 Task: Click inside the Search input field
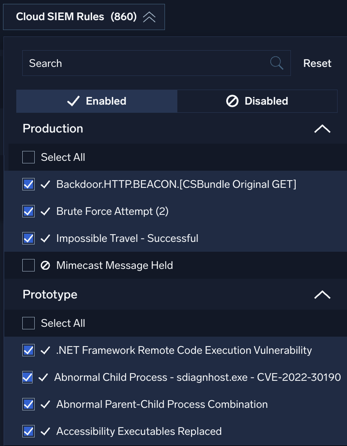click(x=129, y=63)
